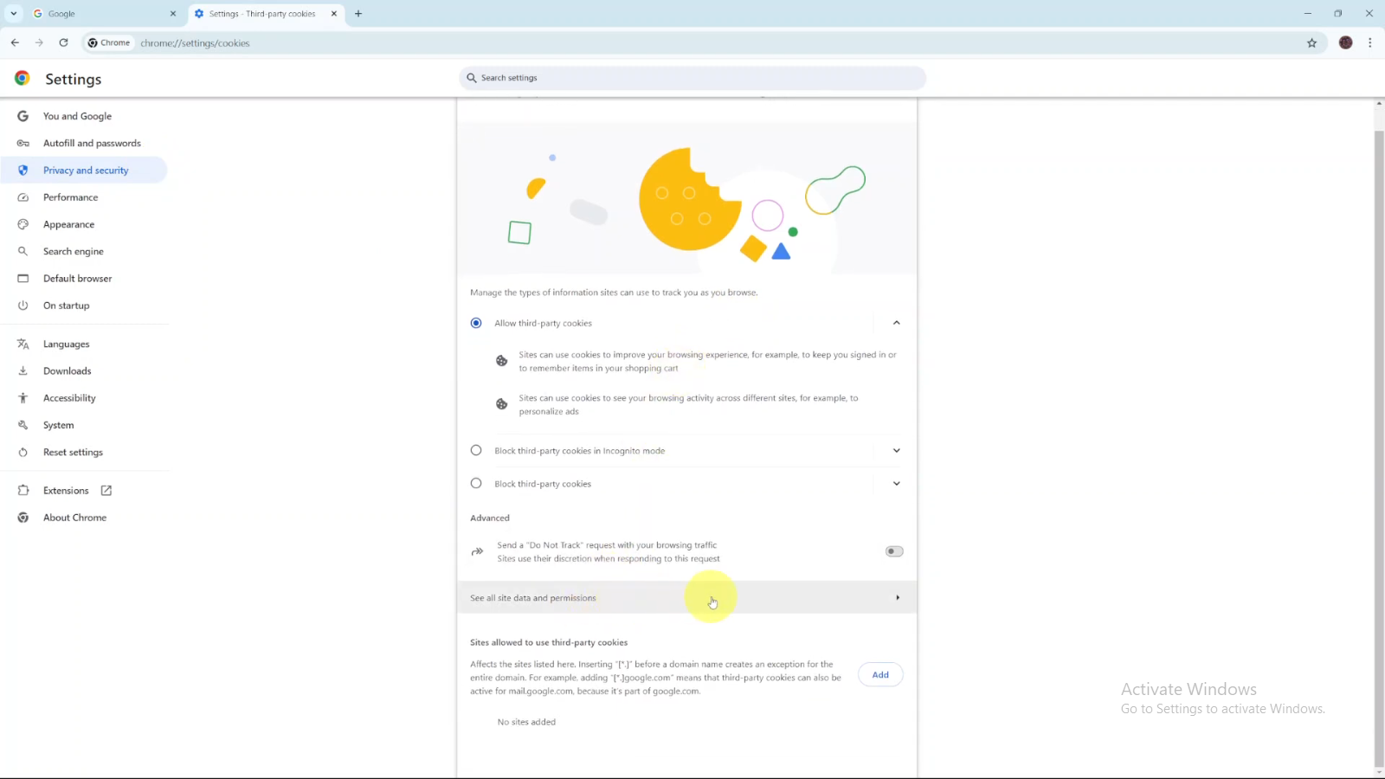Close the Google tab

coord(172,14)
